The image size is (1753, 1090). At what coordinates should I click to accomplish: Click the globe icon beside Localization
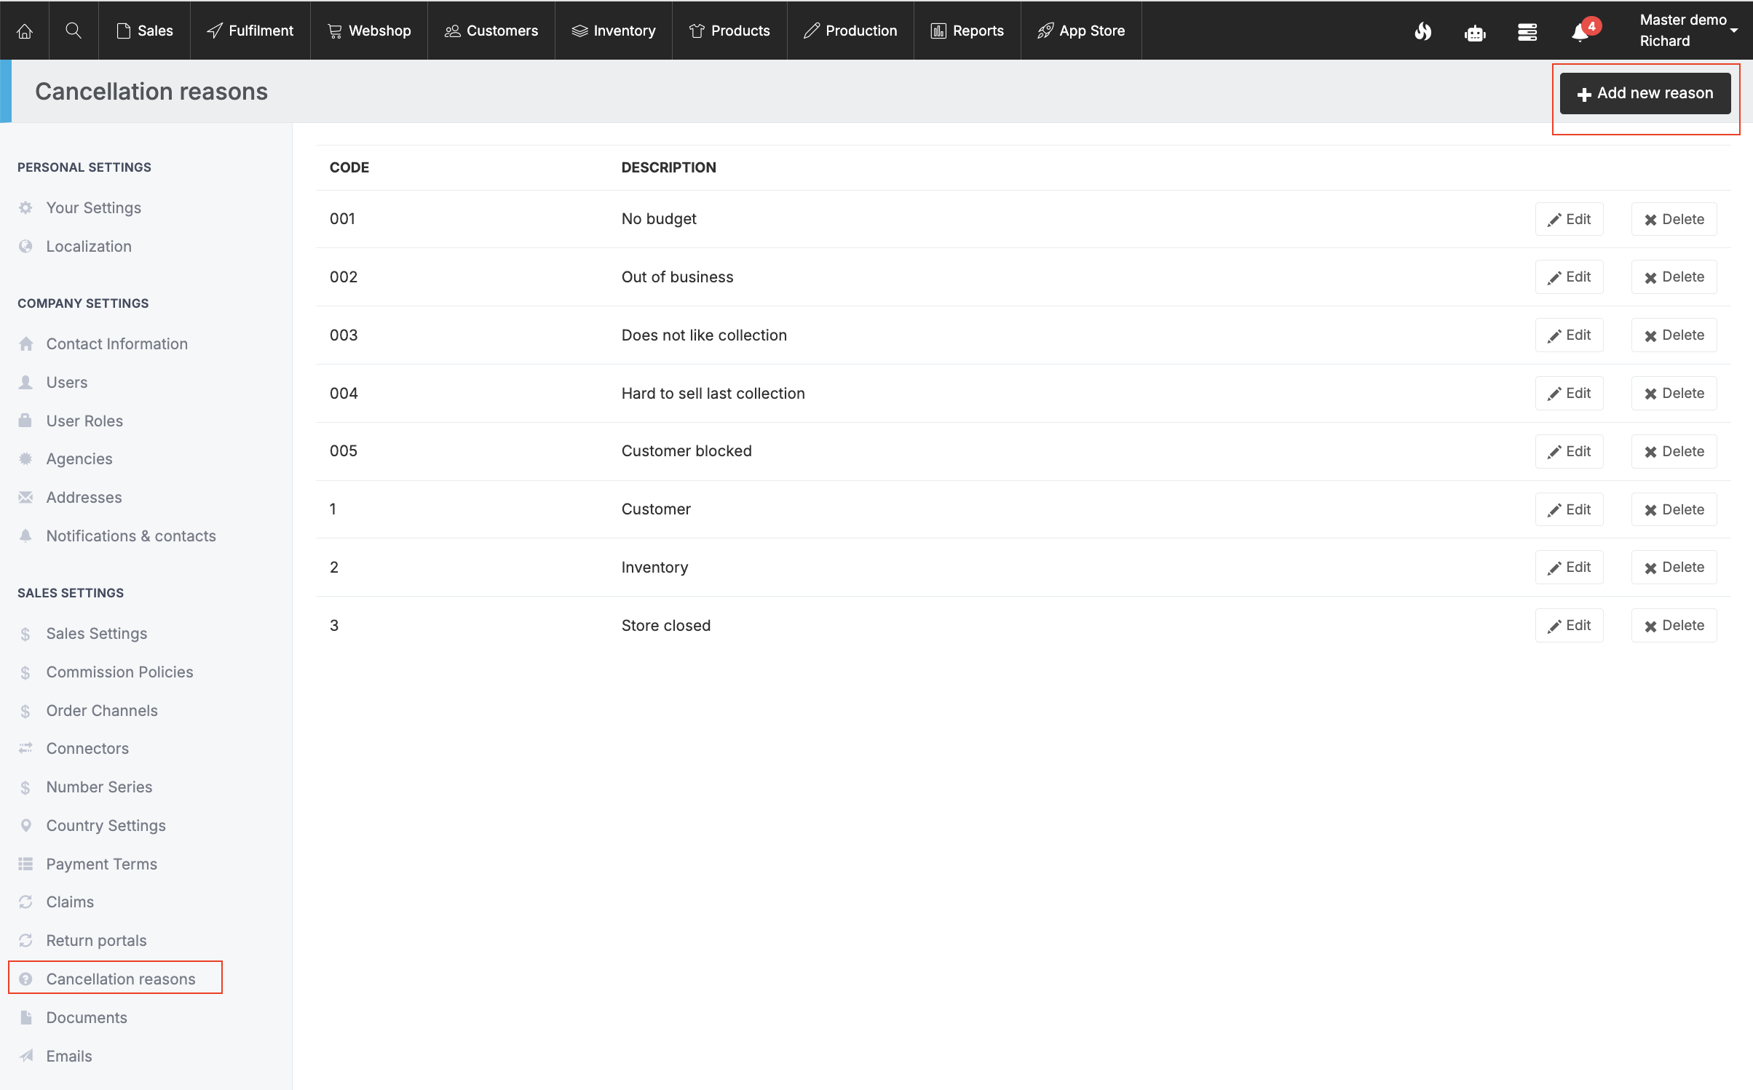click(x=26, y=247)
